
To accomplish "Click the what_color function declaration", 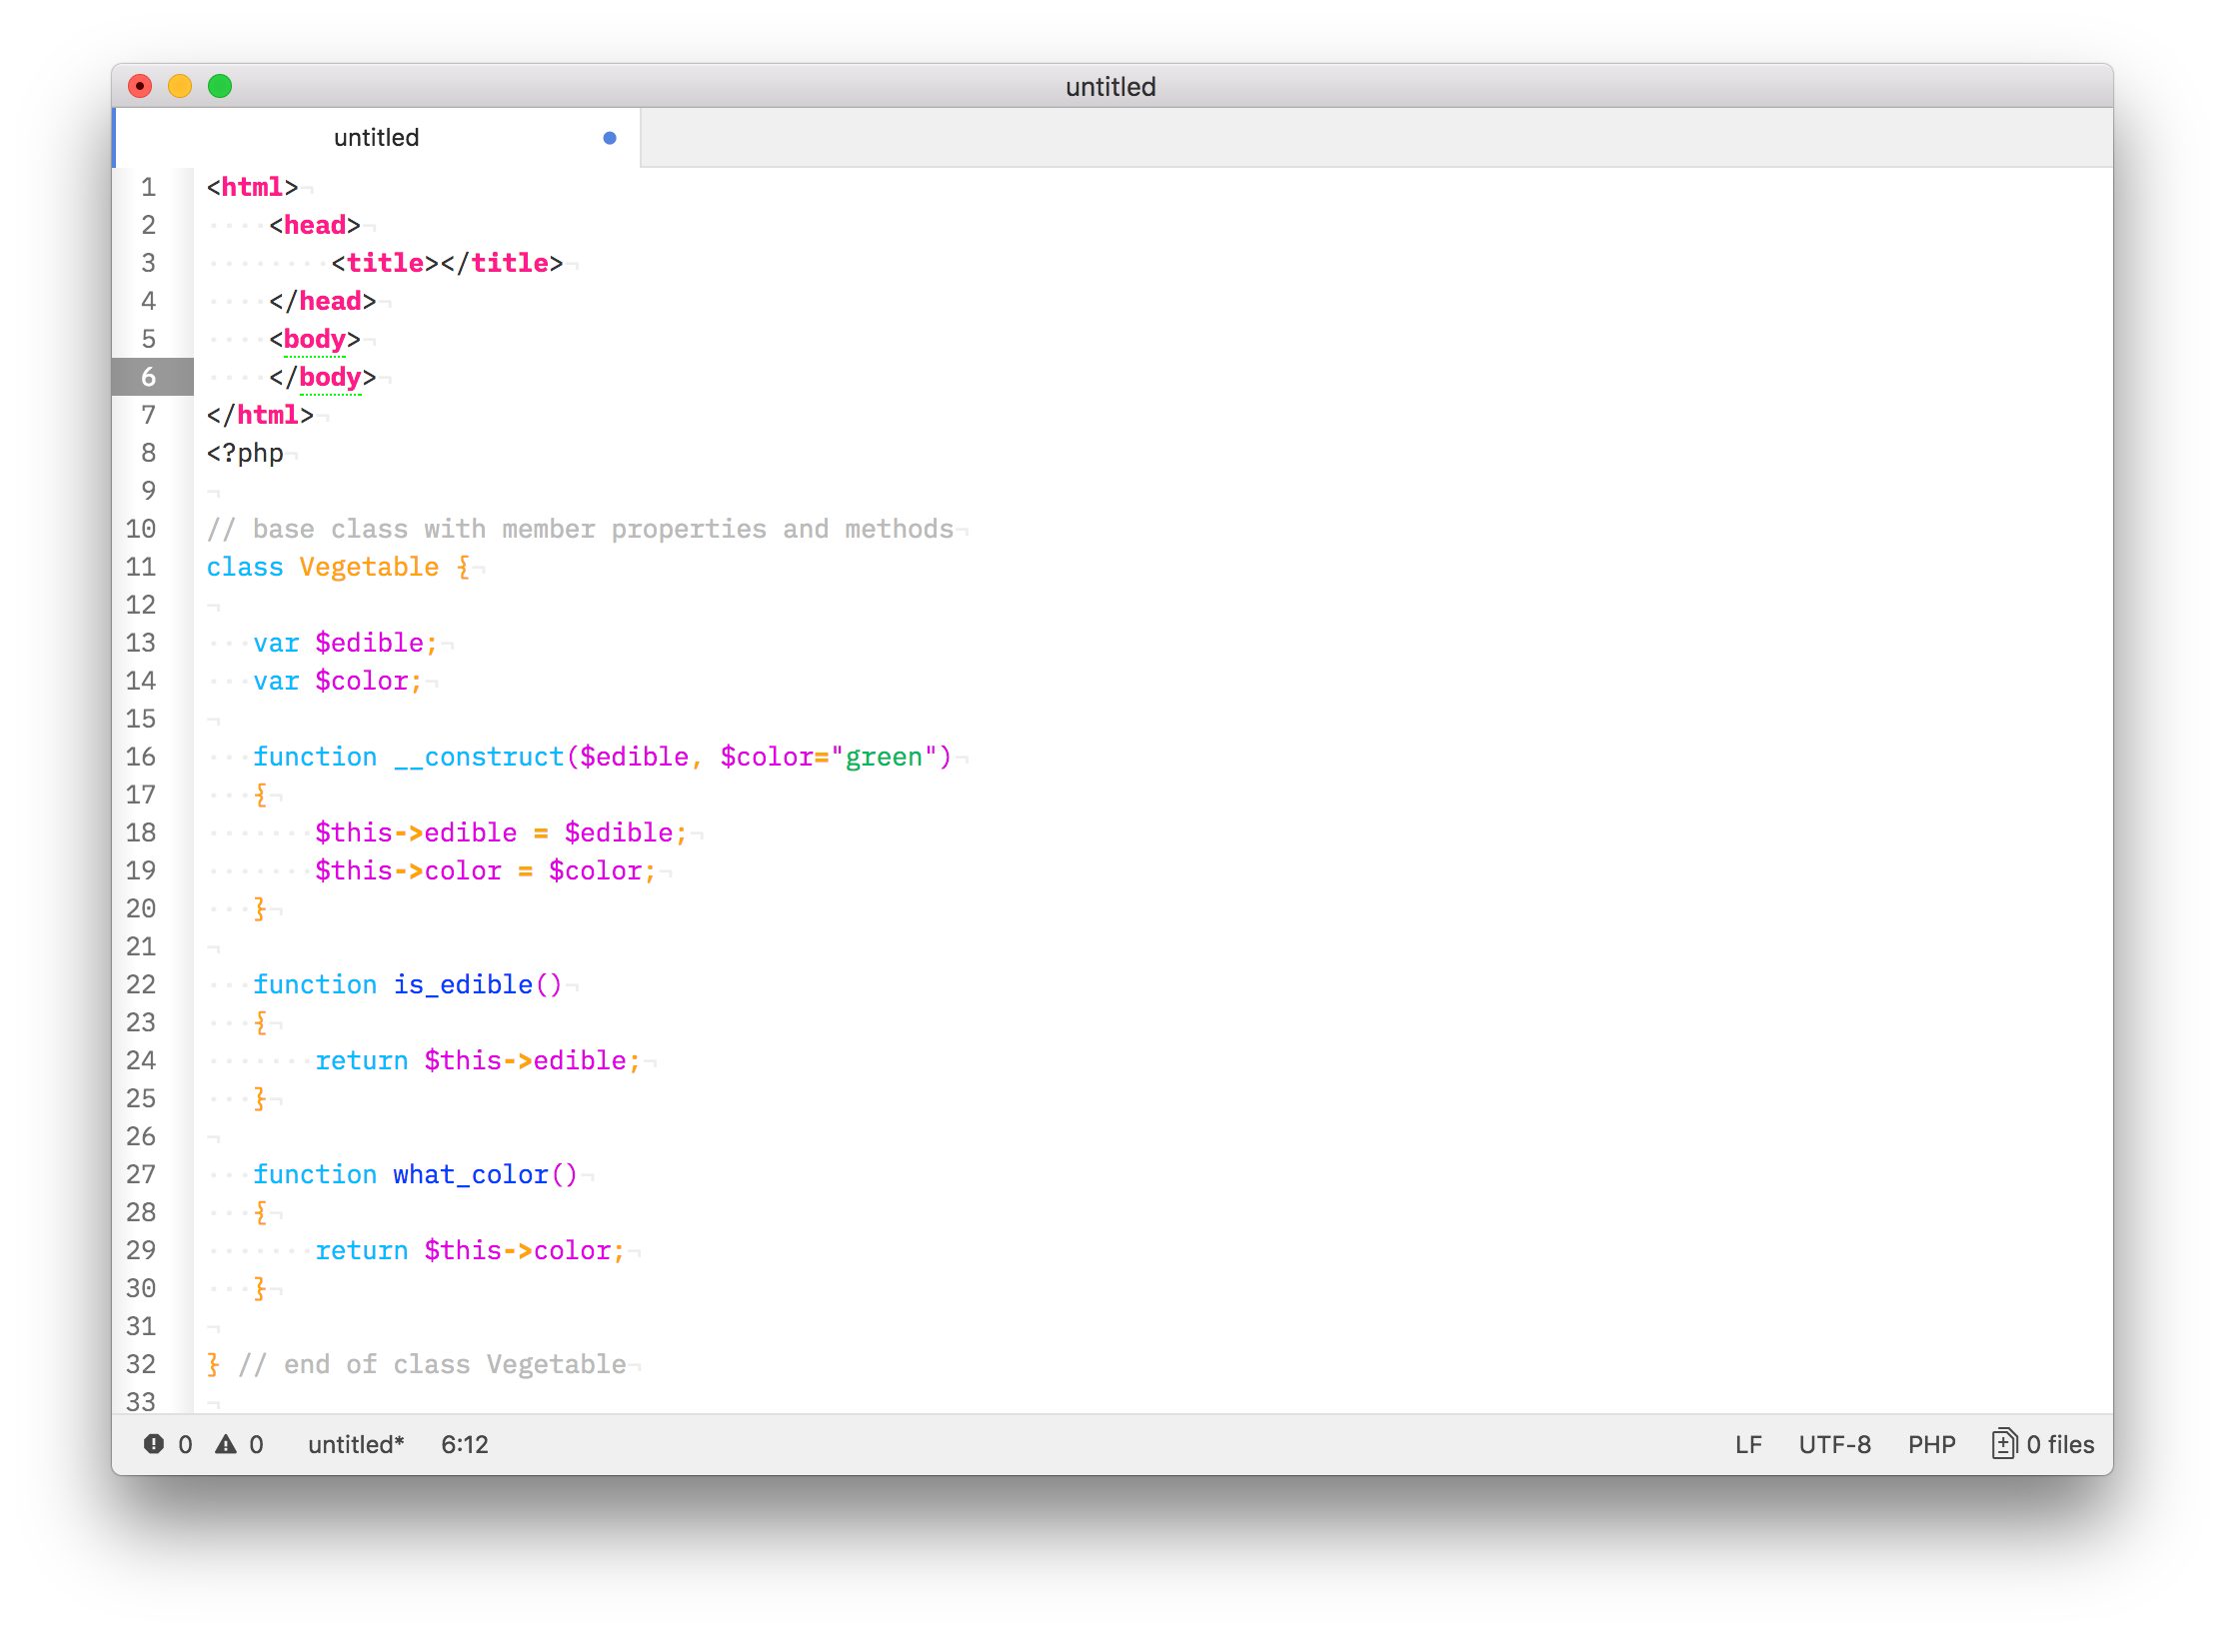I will pyautogui.click(x=470, y=1174).
